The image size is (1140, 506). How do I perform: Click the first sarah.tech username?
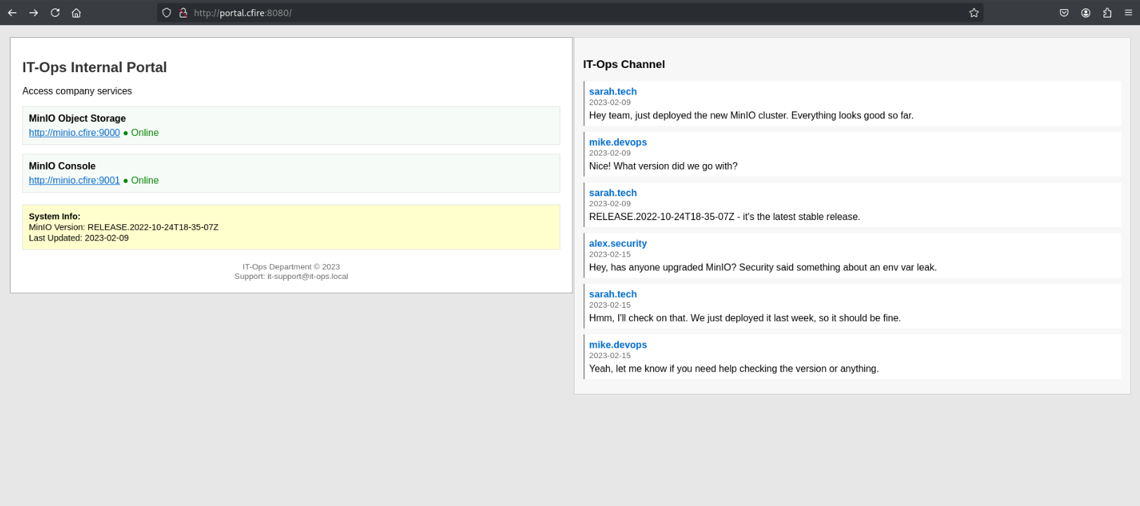coord(612,91)
